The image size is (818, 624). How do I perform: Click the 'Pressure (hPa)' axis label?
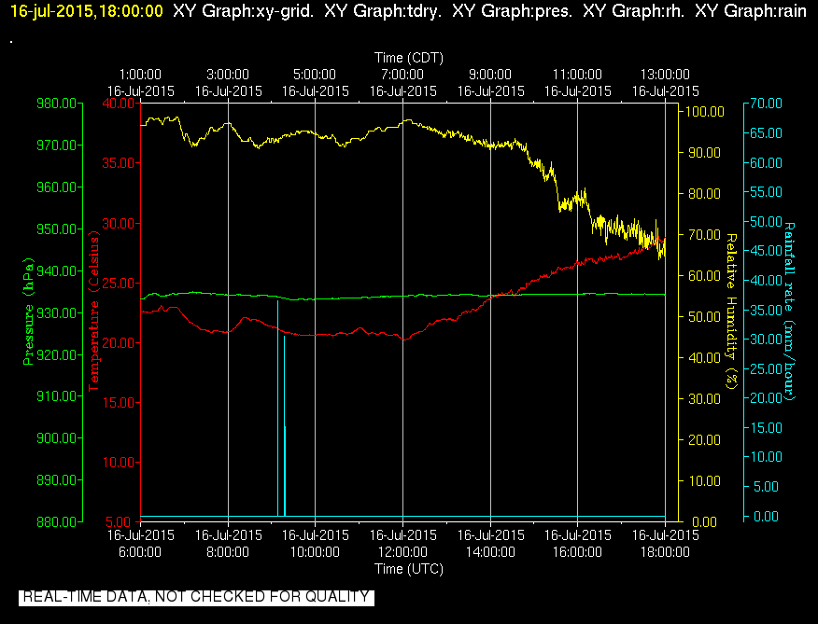[x=28, y=312]
